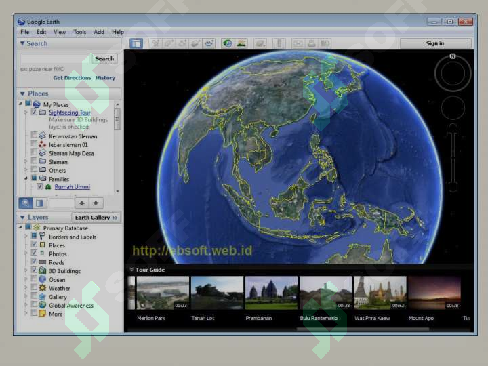Select the Add Image Overlay tool

(196, 43)
